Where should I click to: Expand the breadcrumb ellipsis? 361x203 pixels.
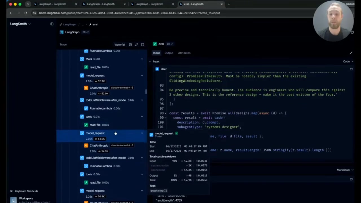(83, 25)
